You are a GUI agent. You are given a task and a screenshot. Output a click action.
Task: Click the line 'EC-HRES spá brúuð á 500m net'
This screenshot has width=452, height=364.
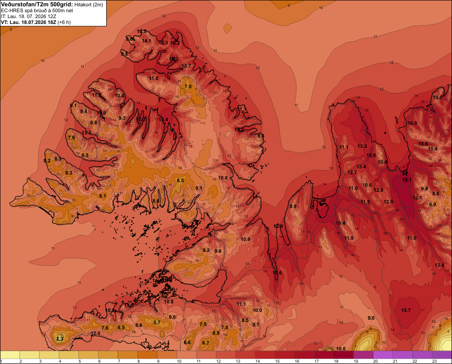37,10
